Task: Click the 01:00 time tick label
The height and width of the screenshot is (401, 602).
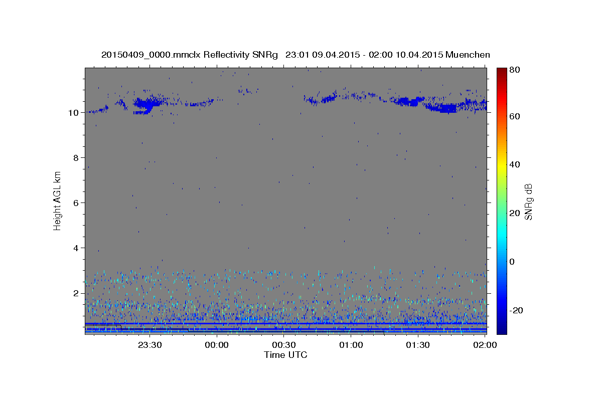Action: point(351,345)
